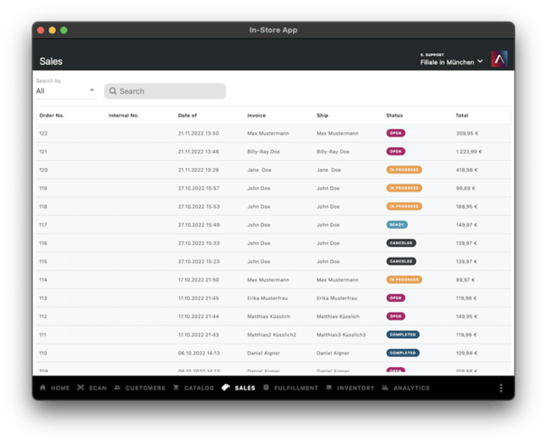The height and width of the screenshot is (443, 547).
Task: Sort by Invoice column header
Action: tap(257, 116)
